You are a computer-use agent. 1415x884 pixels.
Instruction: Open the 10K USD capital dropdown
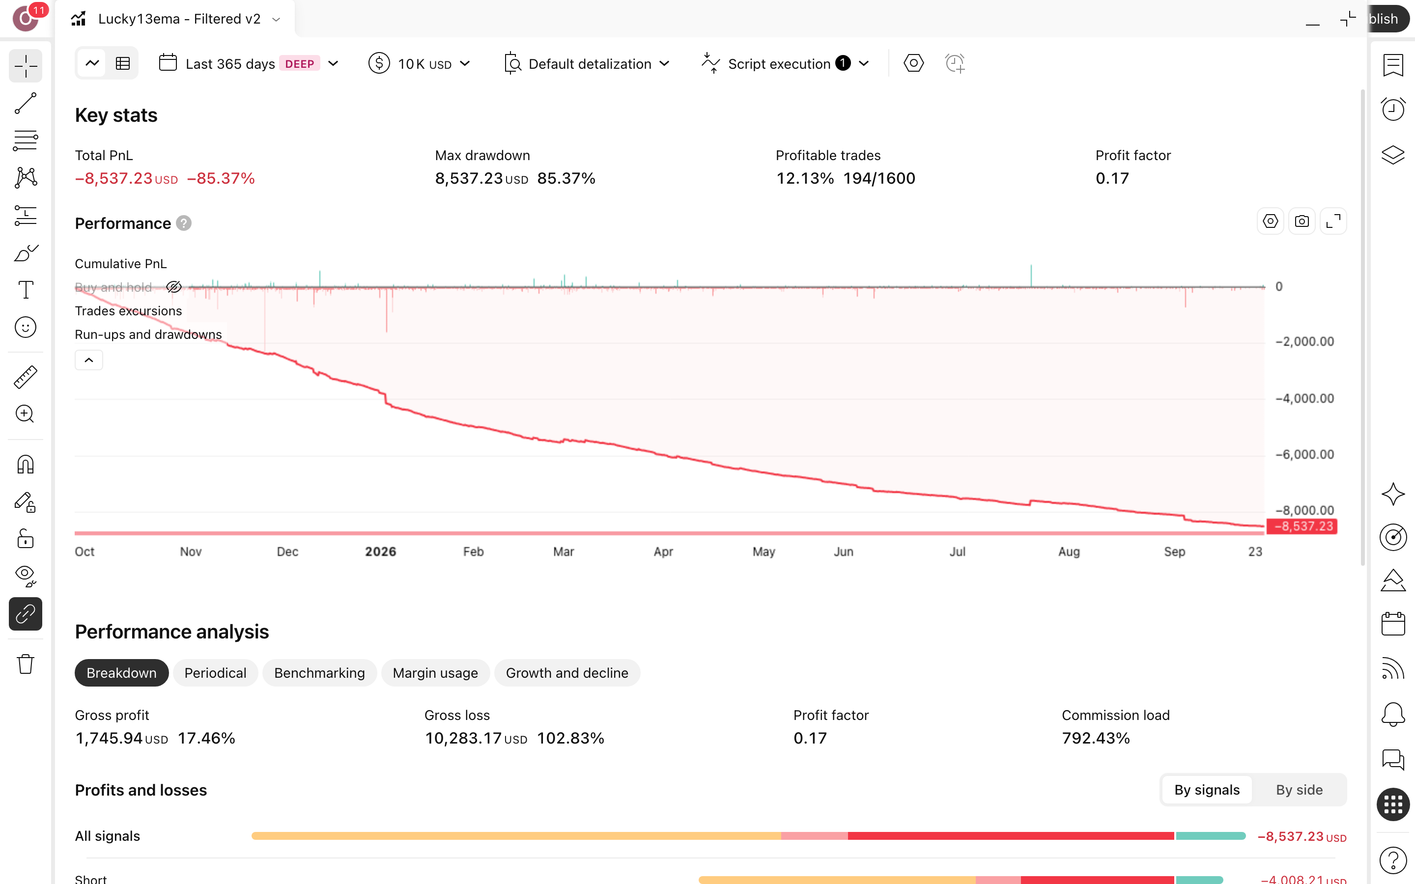pyautogui.click(x=419, y=63)
